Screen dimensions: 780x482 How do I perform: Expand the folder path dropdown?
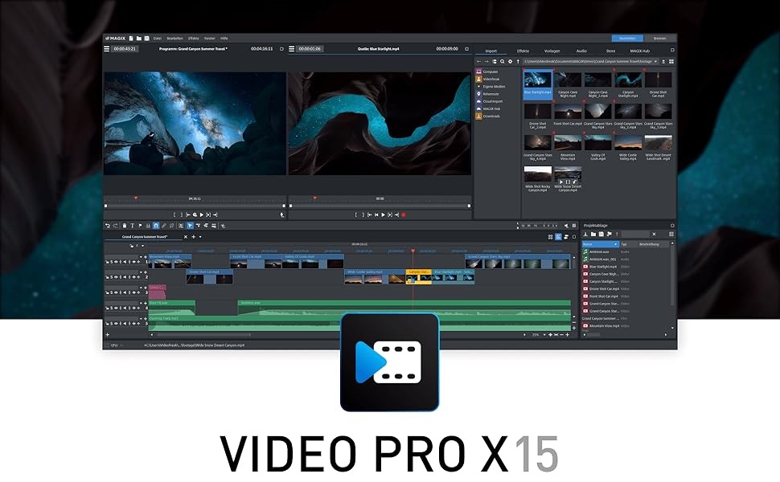(655, 62)
